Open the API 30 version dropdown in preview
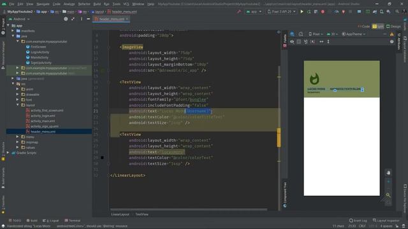Image resolution: width=408 pixels, height=229 pixels. [332, 34]
